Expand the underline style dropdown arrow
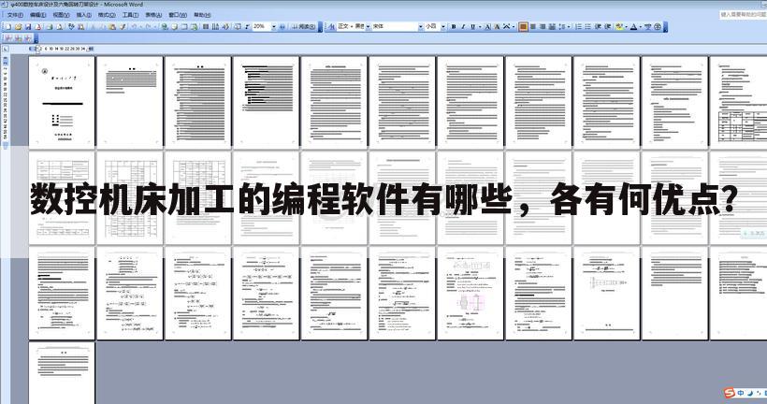 coord(480,26)
